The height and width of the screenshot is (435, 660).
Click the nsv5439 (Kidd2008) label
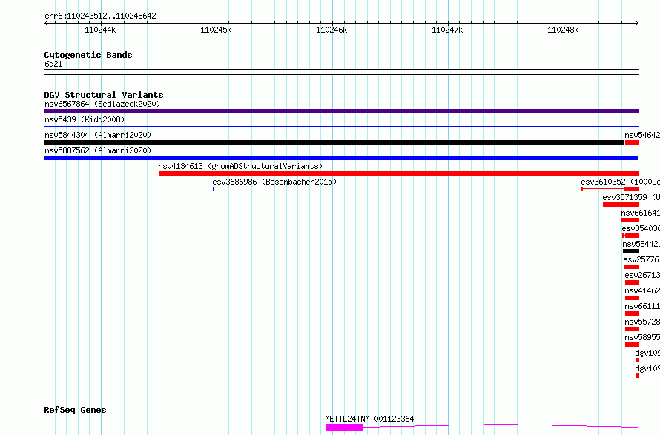(x=85, y=119)
